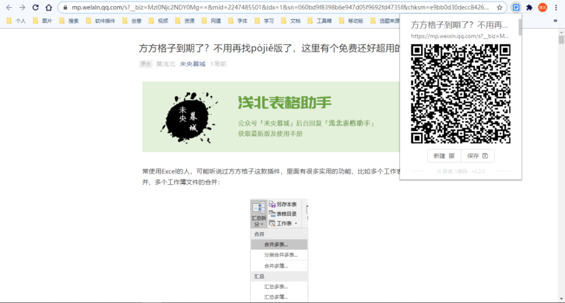565x303 pixels.
Task: Show the hidden bookmarks overflow chevron
Action: point(555,21)
